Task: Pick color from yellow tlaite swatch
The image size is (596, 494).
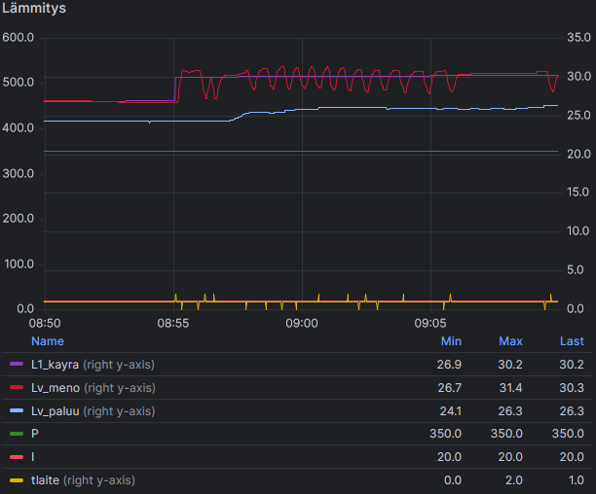Action: pyautogui.click(x=16, y=480)
